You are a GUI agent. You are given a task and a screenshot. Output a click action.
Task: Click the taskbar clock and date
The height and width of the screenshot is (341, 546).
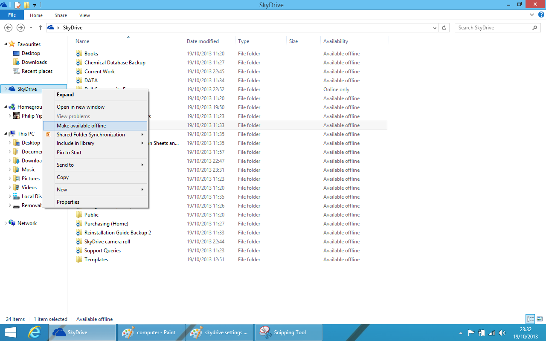(526, 333)
